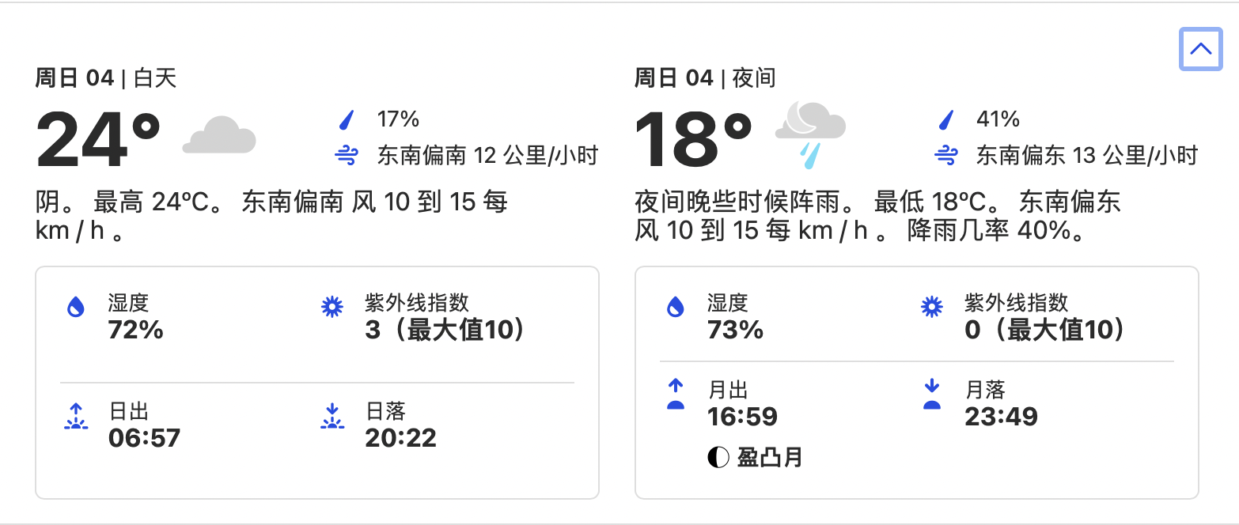Click the moonset icon
Image resolution: width=1239 pixels, height=525 pixels.
tap(932, 395)
